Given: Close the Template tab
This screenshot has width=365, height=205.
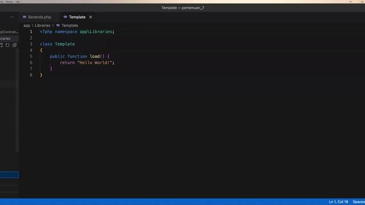Looking at the screenshot, I should coord(91,17).
